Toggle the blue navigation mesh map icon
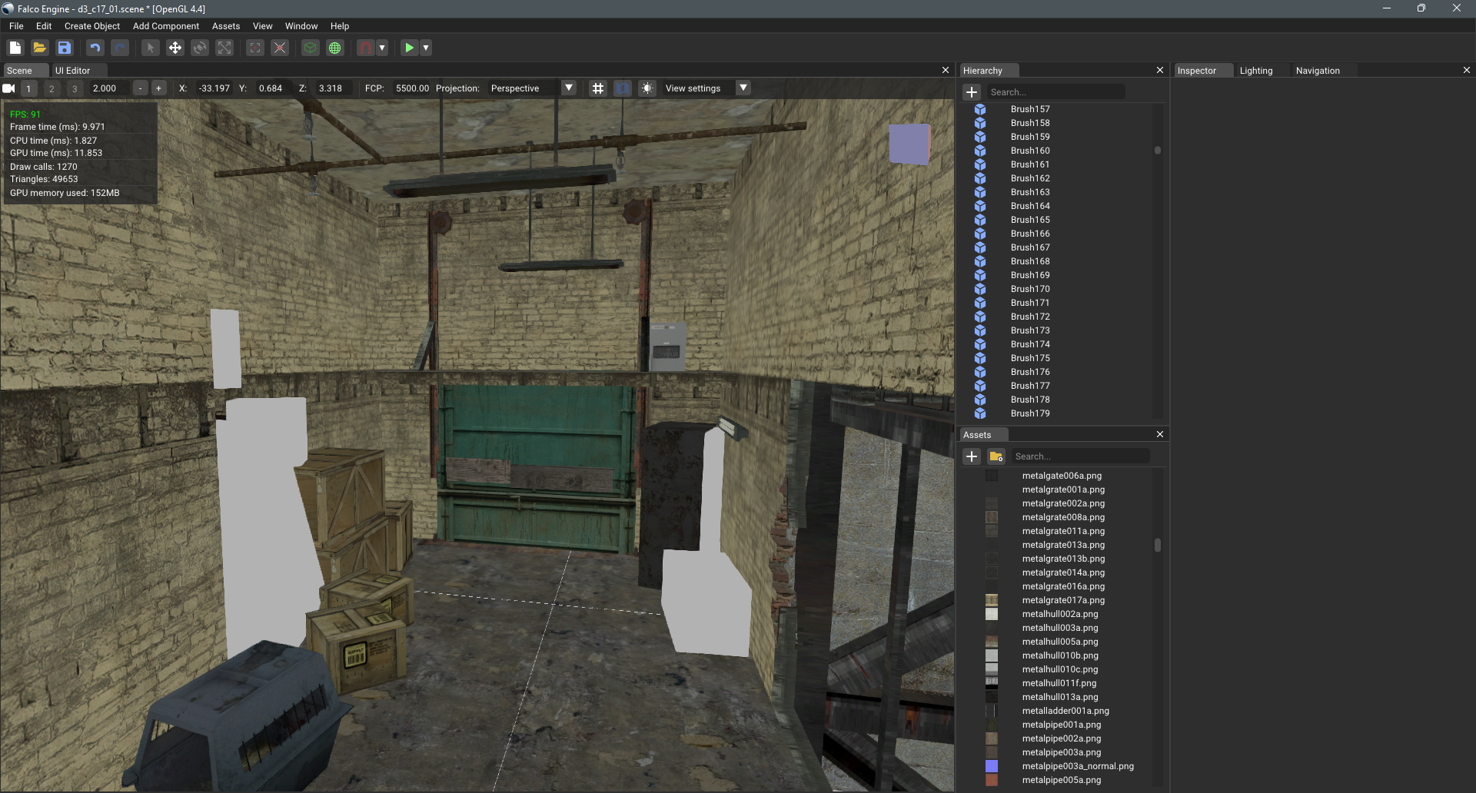1476x793 pixels. tap(623, 88)
